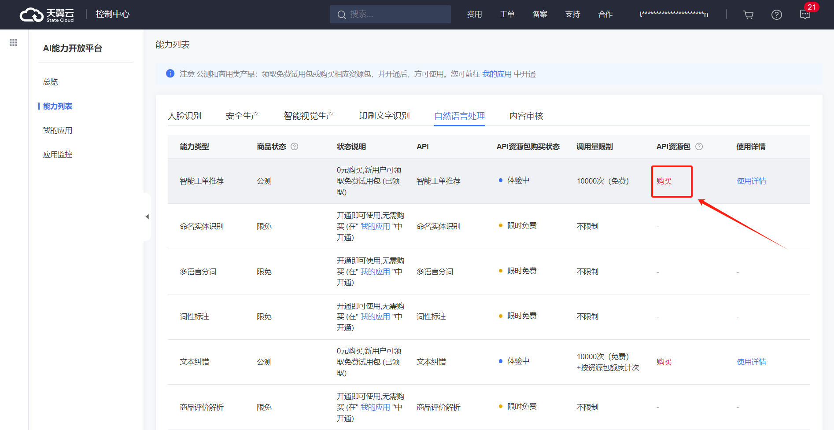
Task: Select 总览 in the sidebar
Action: click(x=50, y=82)
